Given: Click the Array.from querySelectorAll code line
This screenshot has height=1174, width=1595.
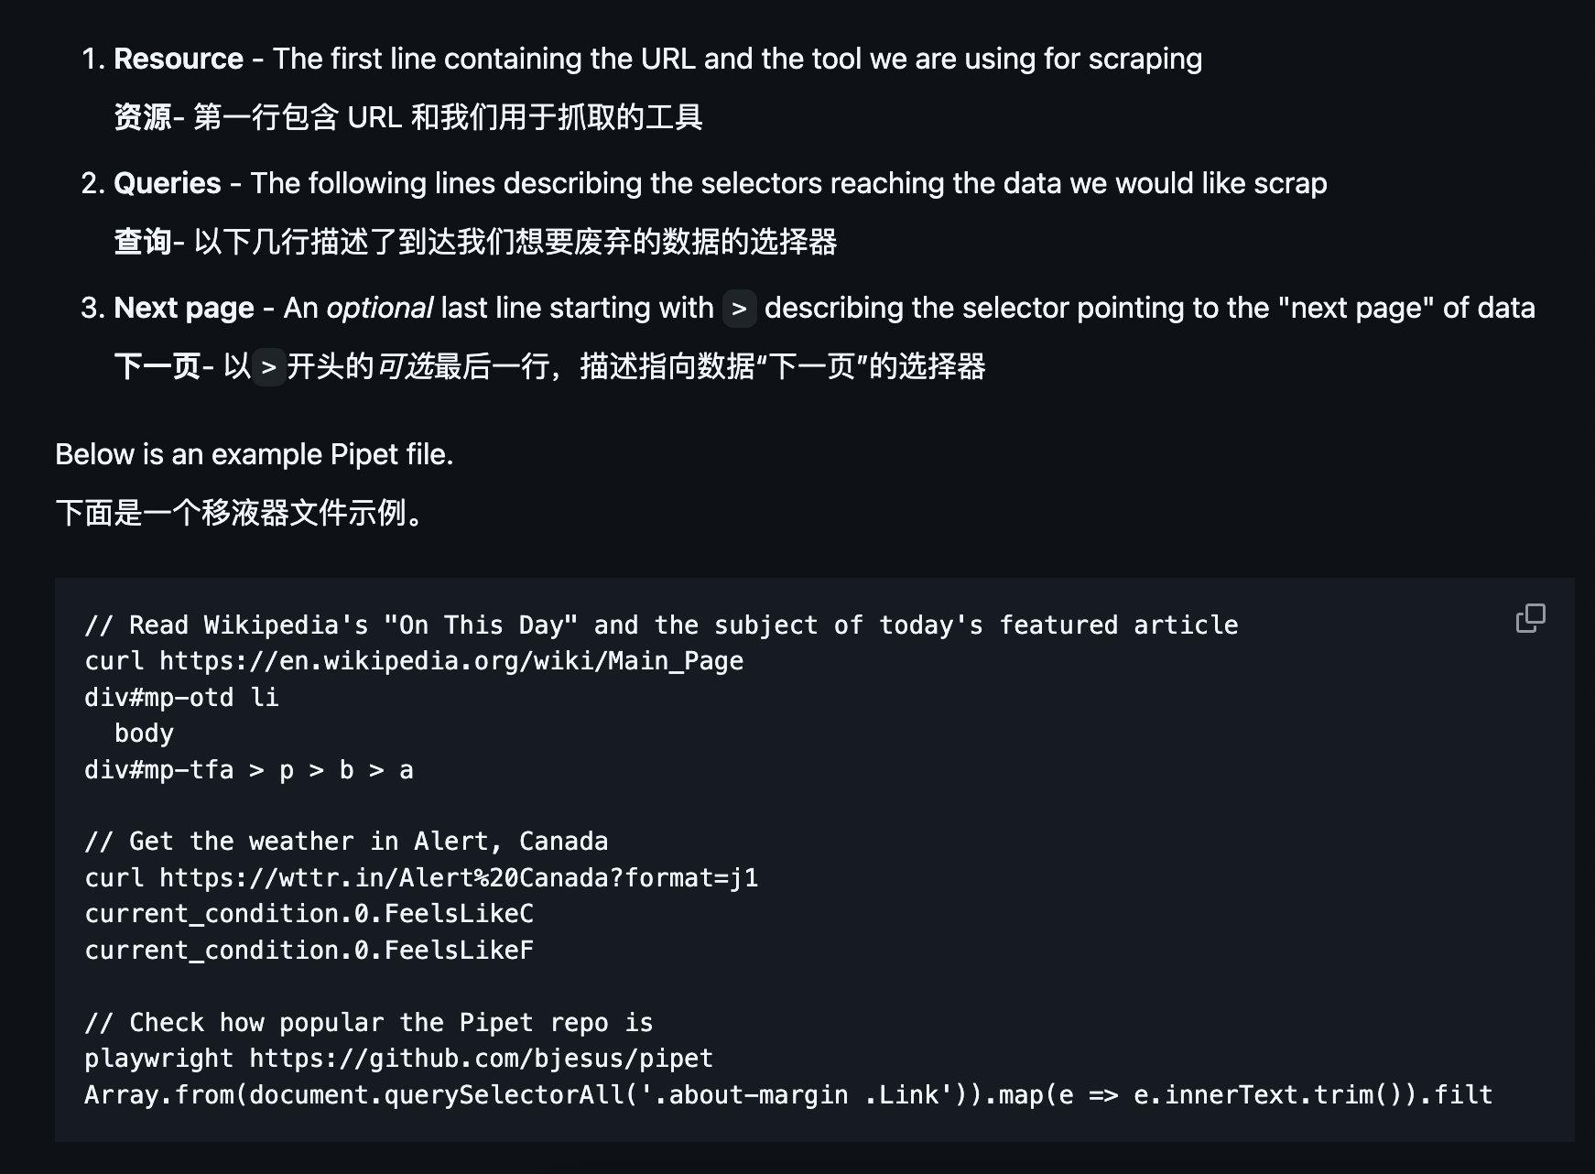Looking at the screenshot, I should [x=788, y=1095].
